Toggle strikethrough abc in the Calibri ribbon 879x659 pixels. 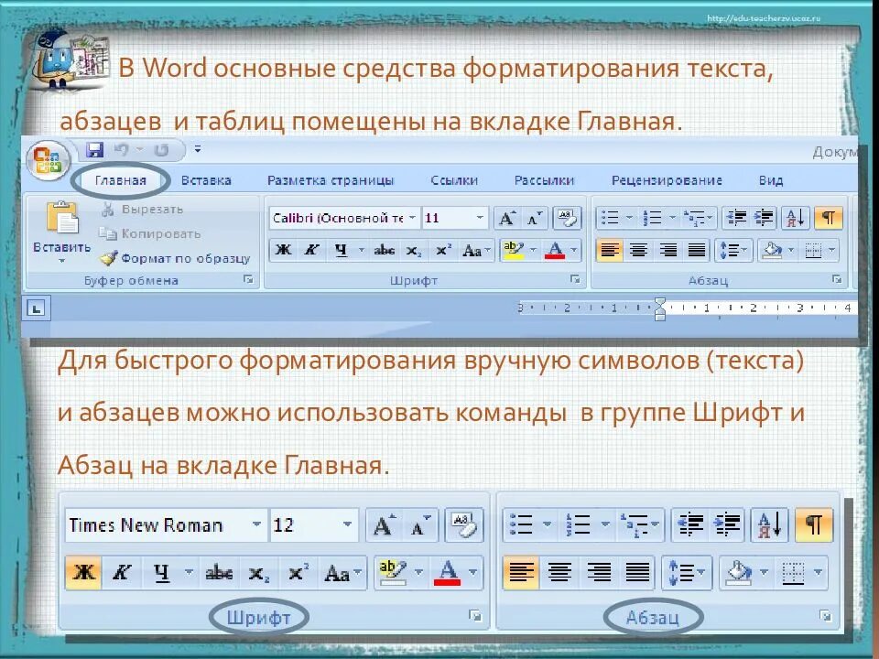click(384, 250)
